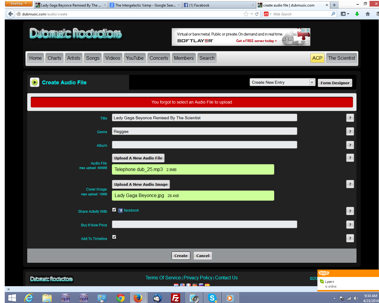The height and width of the screenshot is (303, 379).
Task: Open File Explorer from the taskbar
Action: [47, 298]
